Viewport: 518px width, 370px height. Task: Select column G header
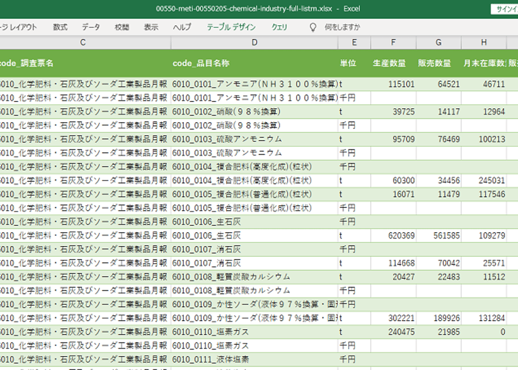coord(439,42)
